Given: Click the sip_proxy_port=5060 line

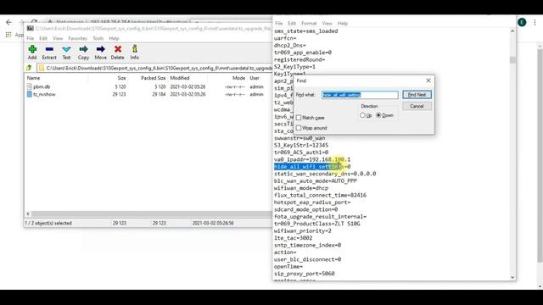Looking at the screenshot, I should click(304, 274).
